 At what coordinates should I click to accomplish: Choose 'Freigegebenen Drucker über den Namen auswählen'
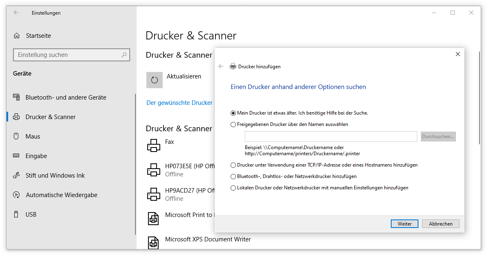(233, 124)
